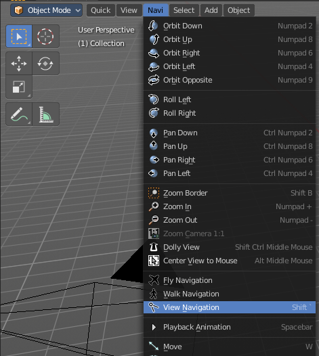The image size is (319, 356).
Task: Activate the 3D Cursor tool
Action: [x=45, y=37]
